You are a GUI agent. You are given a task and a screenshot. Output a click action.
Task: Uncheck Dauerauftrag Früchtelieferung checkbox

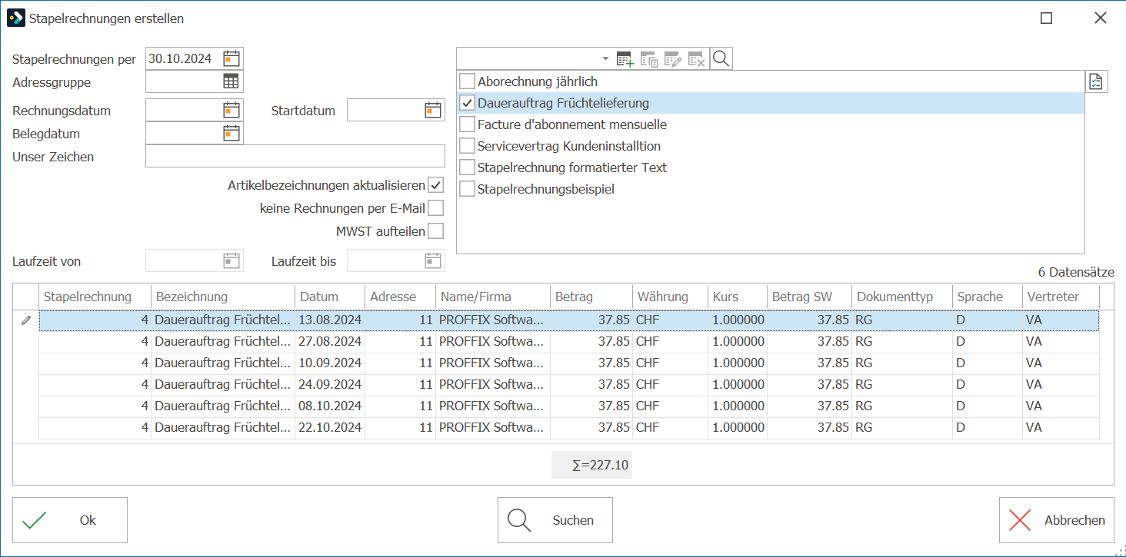[x=467, y=103]
